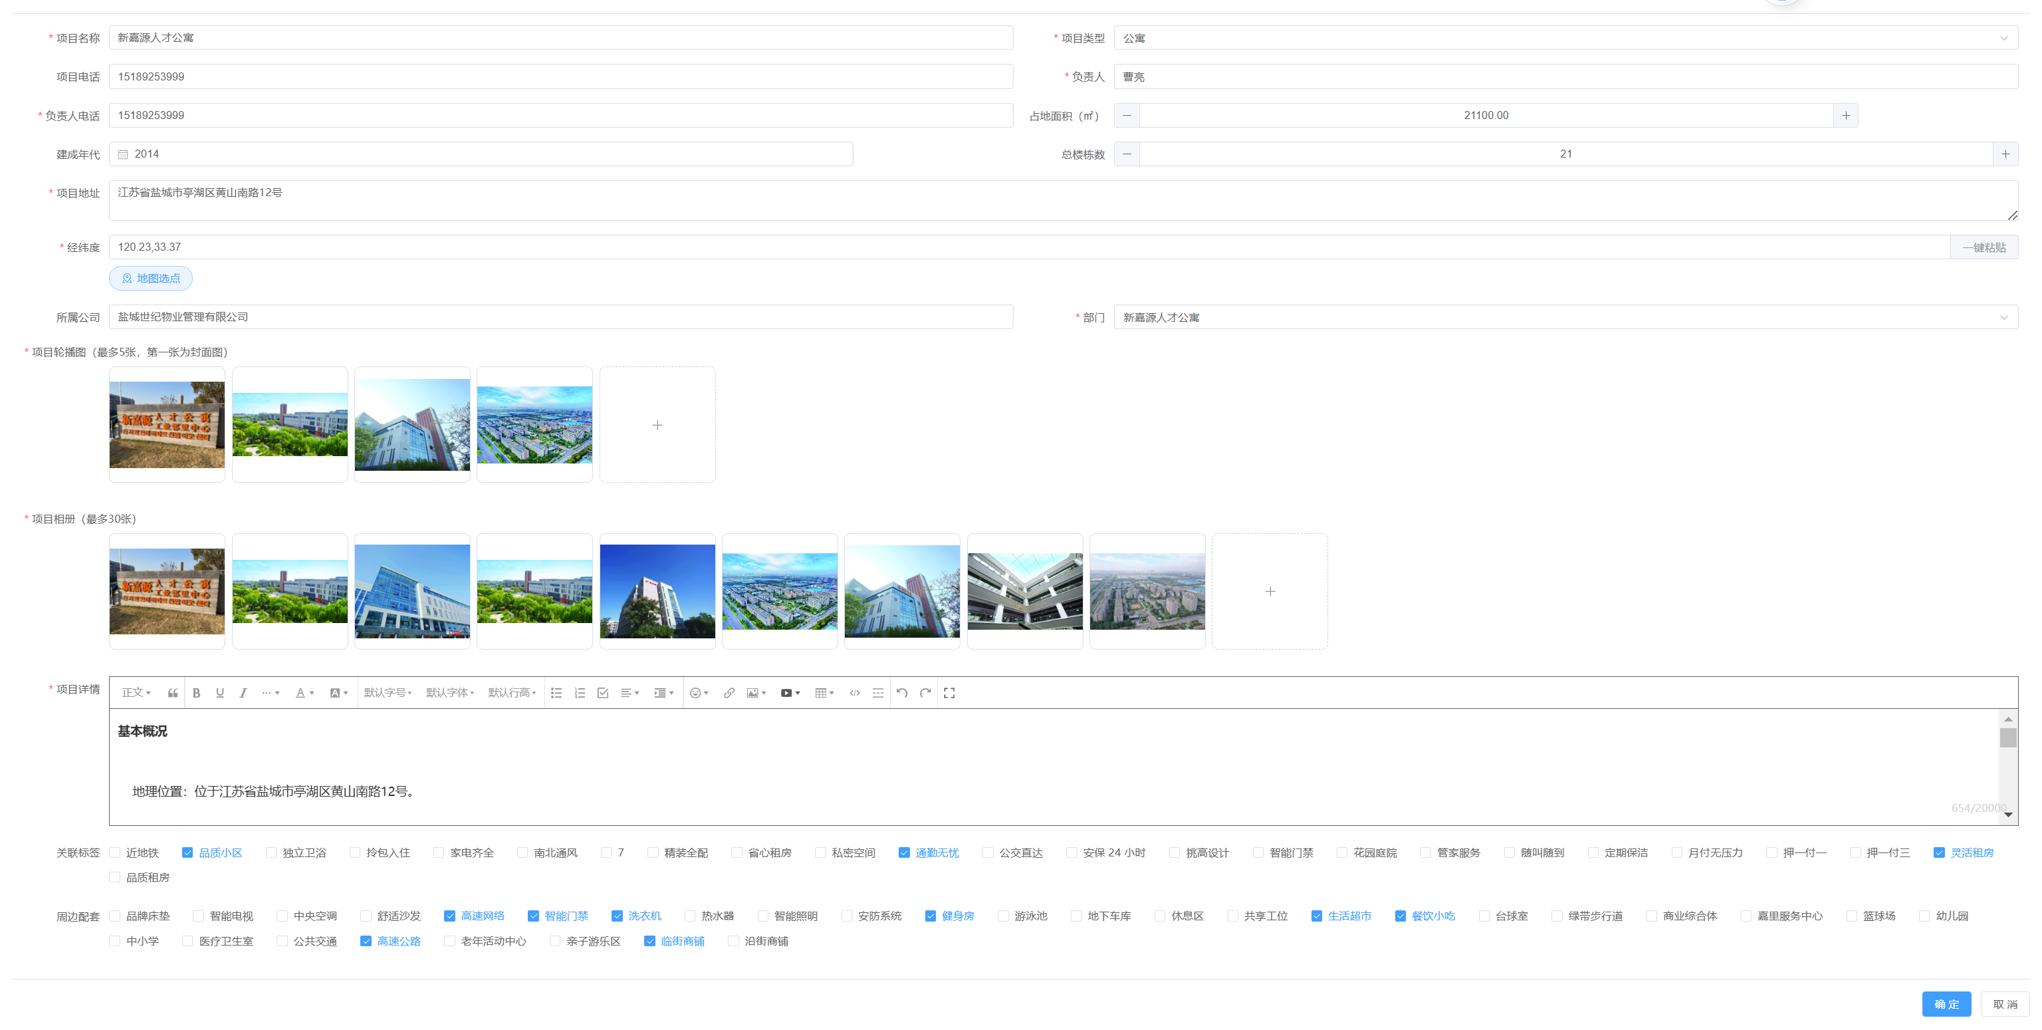Click the insert link icon

[729, 693]
